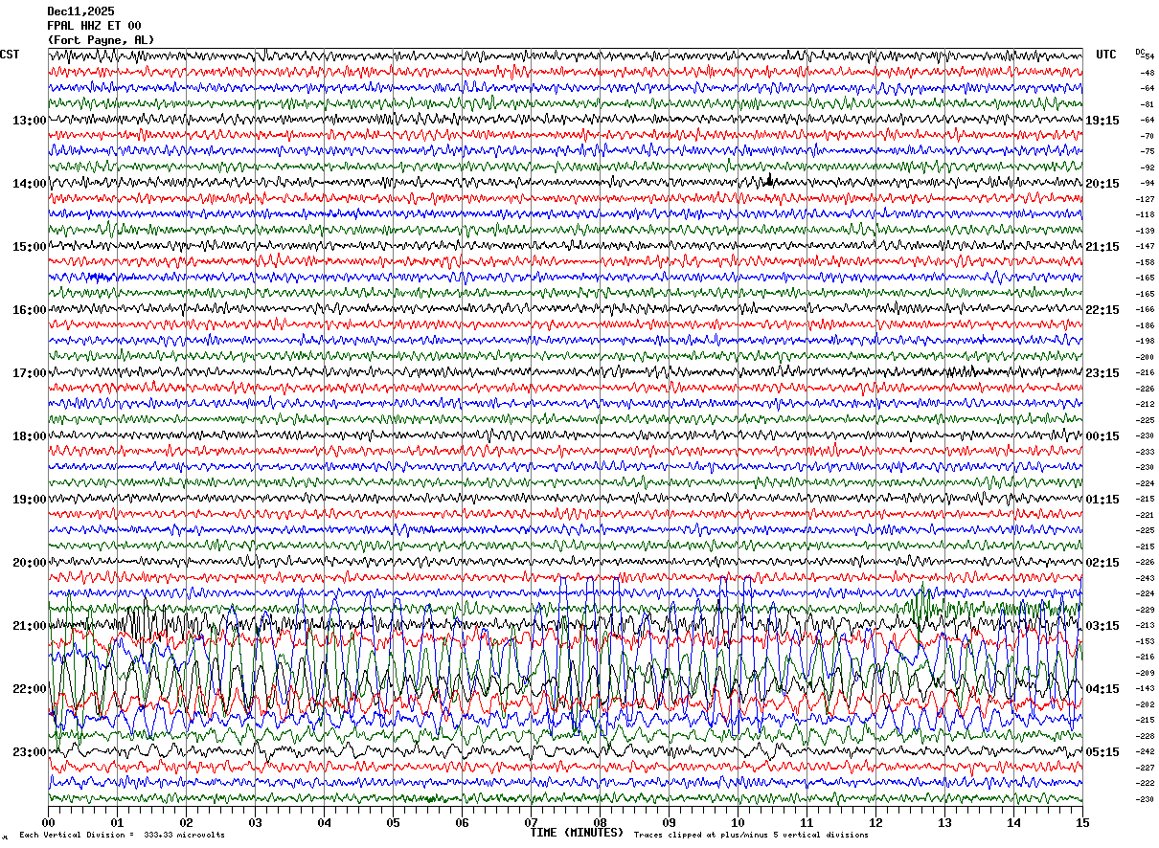Viewport: 1159px width, 848px height.
Task: Click the 23:15 UTC time label
Action: pyautogui.click(x=1102, y=373)
